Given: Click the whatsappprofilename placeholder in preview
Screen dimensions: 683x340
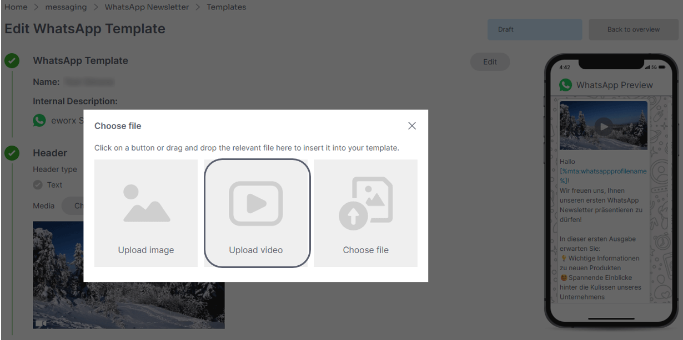Looking at the screenshot, I should [603, 176].
